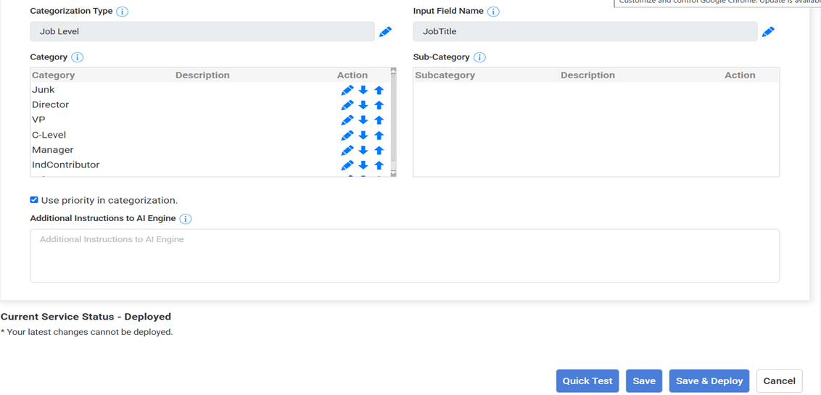
Task: Click the Quick Test button
Action: tap(587, 381)
